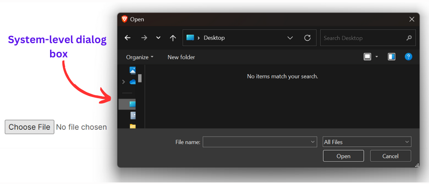429x184 pixels.
Task: Click the yellow folder icon in sidebar
Action: tap(133, 126)
